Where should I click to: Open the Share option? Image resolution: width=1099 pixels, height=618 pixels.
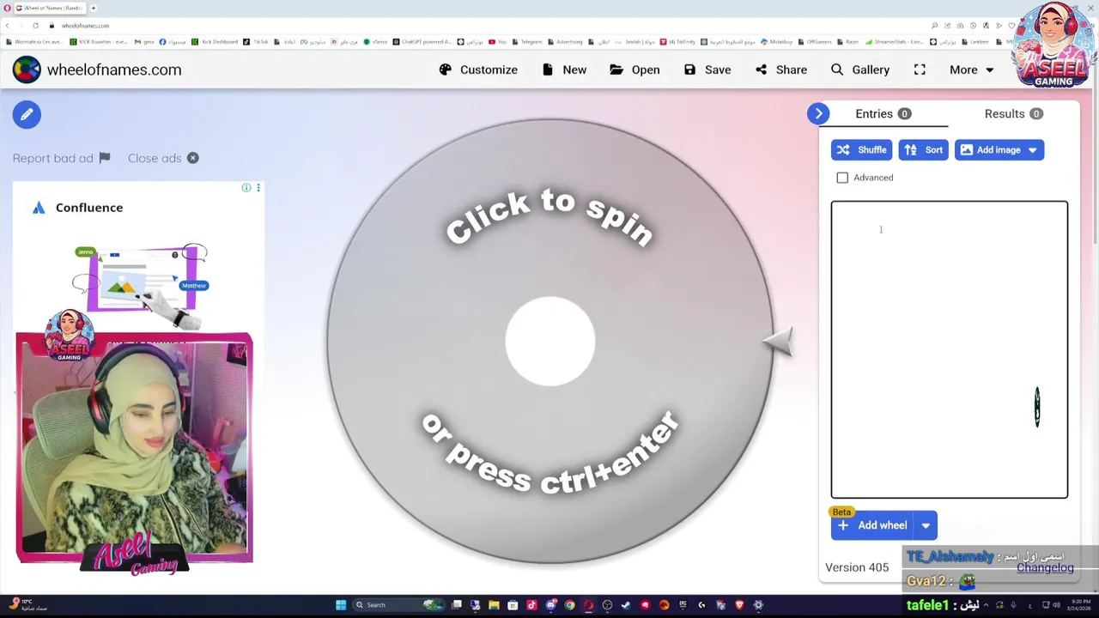[781, 70]
